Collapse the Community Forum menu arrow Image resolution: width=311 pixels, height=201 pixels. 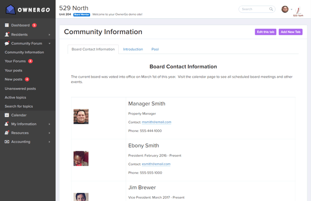click(x=49, y=44)
